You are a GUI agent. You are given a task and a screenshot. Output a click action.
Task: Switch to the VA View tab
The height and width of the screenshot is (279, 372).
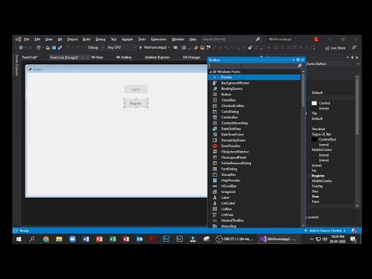[97, 57]
